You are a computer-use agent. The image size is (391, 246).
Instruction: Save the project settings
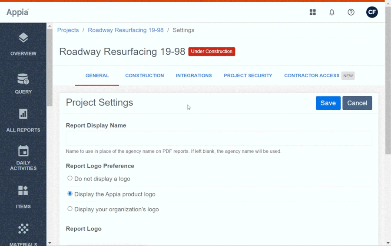tap(328, 103)
